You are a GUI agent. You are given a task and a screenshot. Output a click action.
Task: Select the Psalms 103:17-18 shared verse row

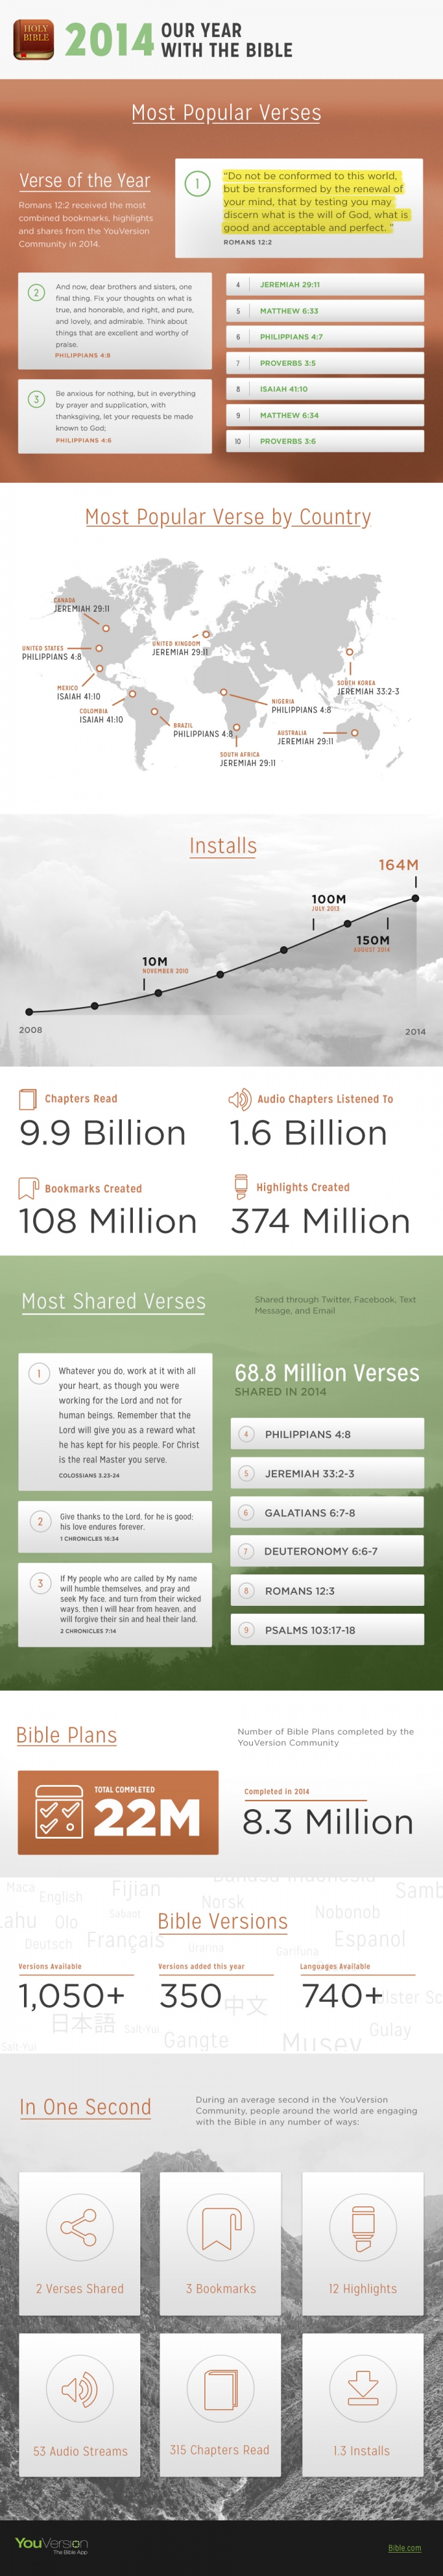point(327,1630)
